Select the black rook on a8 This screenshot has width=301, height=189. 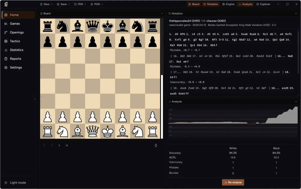[x=48, y=26]
